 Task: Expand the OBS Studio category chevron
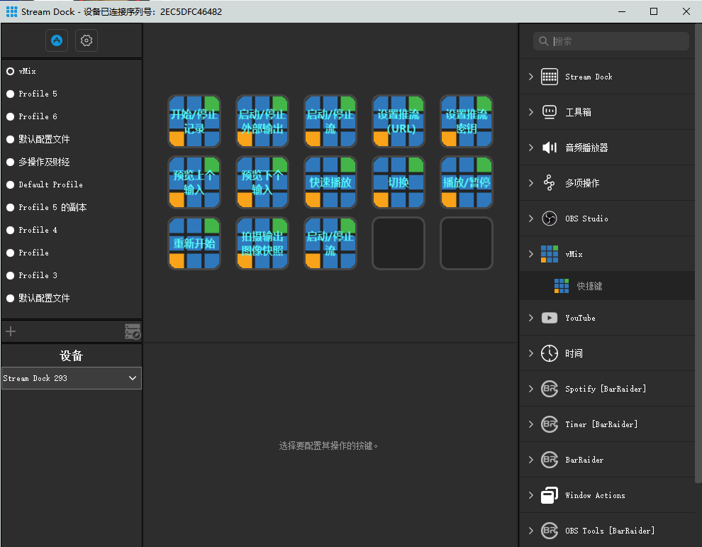coord(531,219)
